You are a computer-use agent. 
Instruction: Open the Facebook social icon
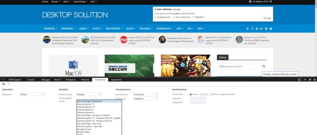pyautogui.click(x=252, y=29)
